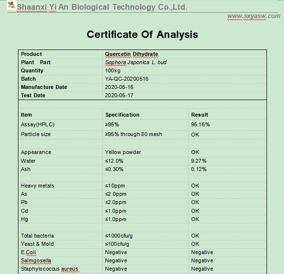Click the Sophora Japonica L. bud text
This screenshot has height=274, width=284.
(136, 63)
